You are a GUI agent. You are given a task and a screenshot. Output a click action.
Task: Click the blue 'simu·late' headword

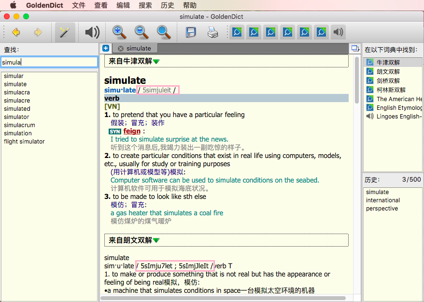pyautogui.click(x=120, y=90)
